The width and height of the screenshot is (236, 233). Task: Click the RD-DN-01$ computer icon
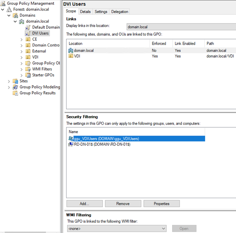point(71,144)
